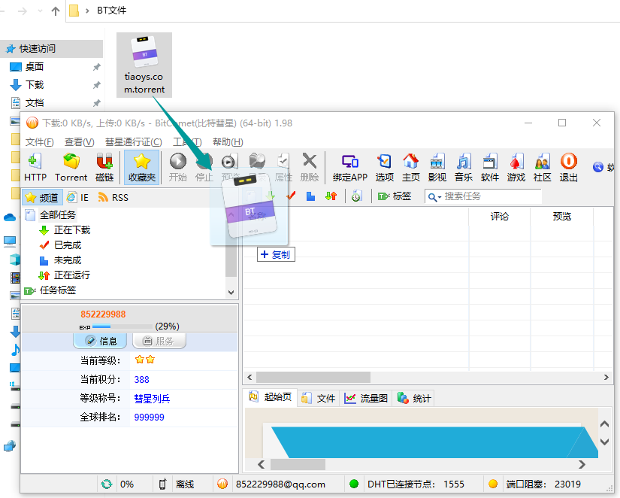Click the 开始 start toolbar icon
This screenshot has width=620, height=498.
point(178,168)
